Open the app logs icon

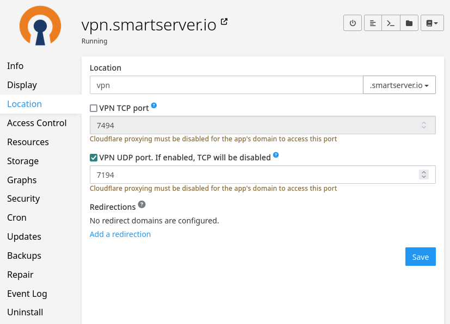[x=372, y=23]
